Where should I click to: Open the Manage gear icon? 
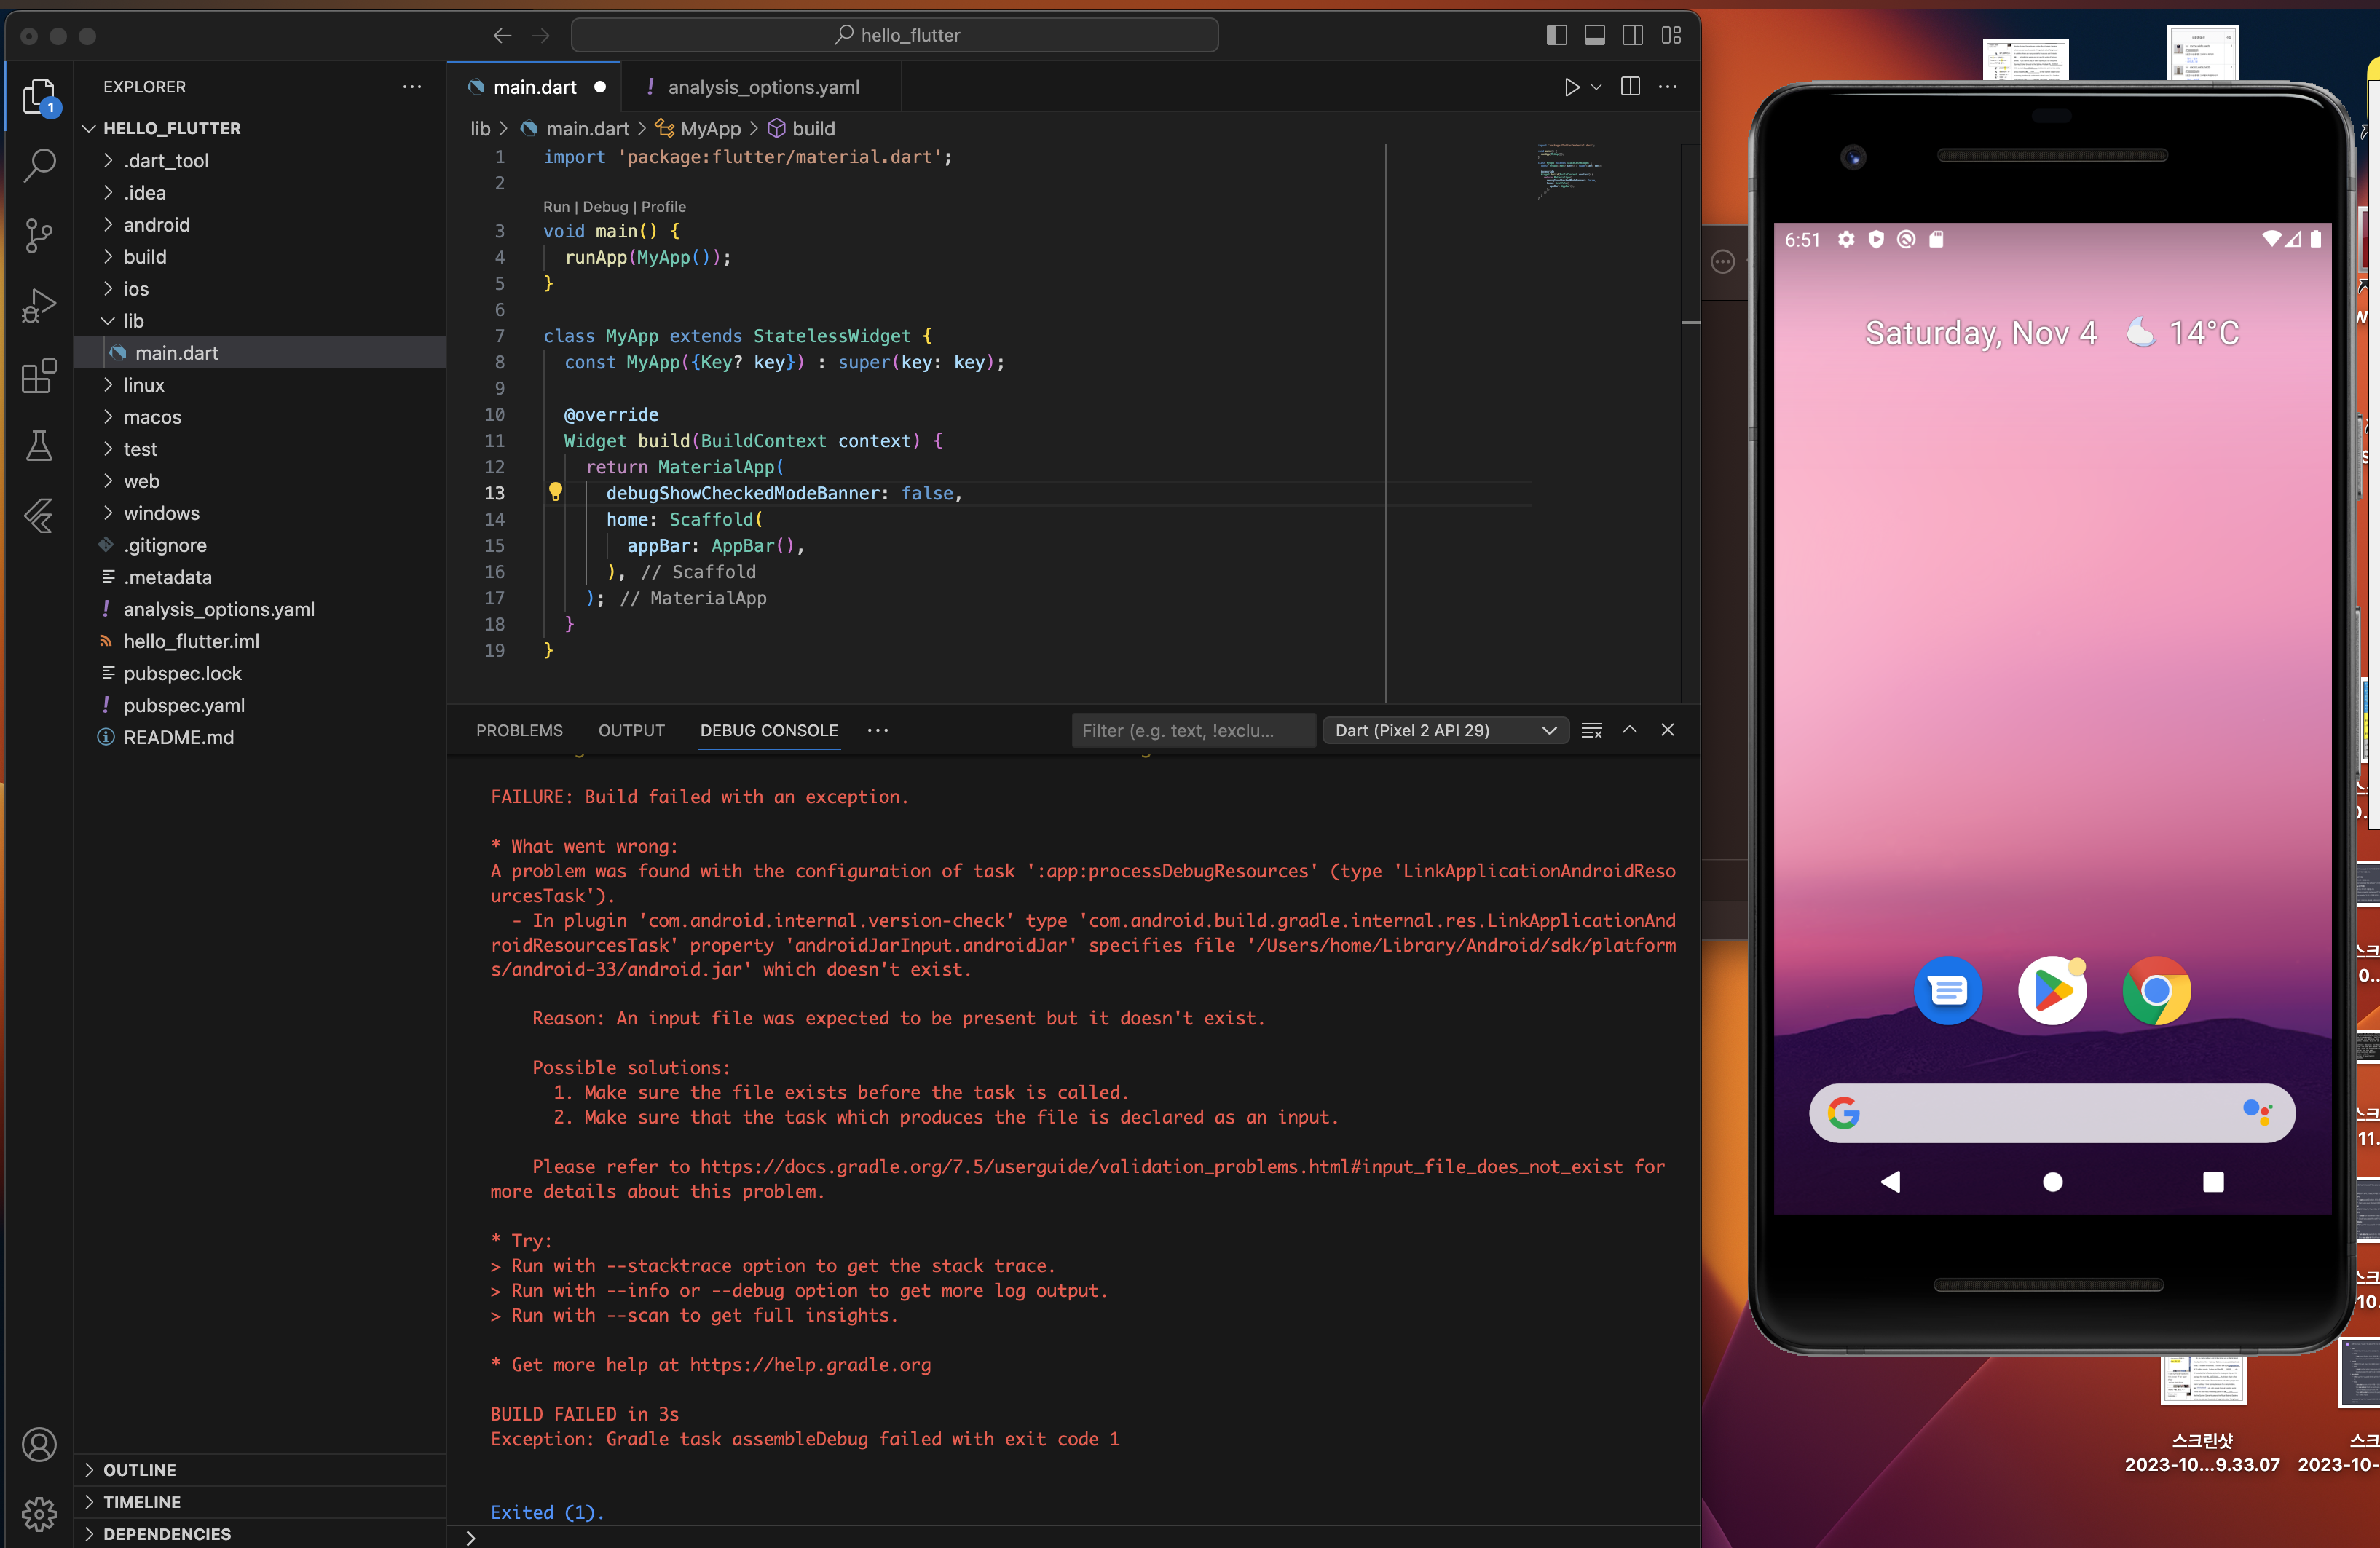coord(39,1514)
